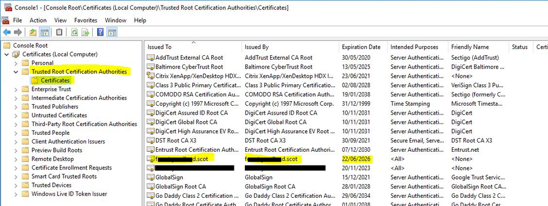
Task: Sort by the Intended Purposes column header
Action: point(418,47)
